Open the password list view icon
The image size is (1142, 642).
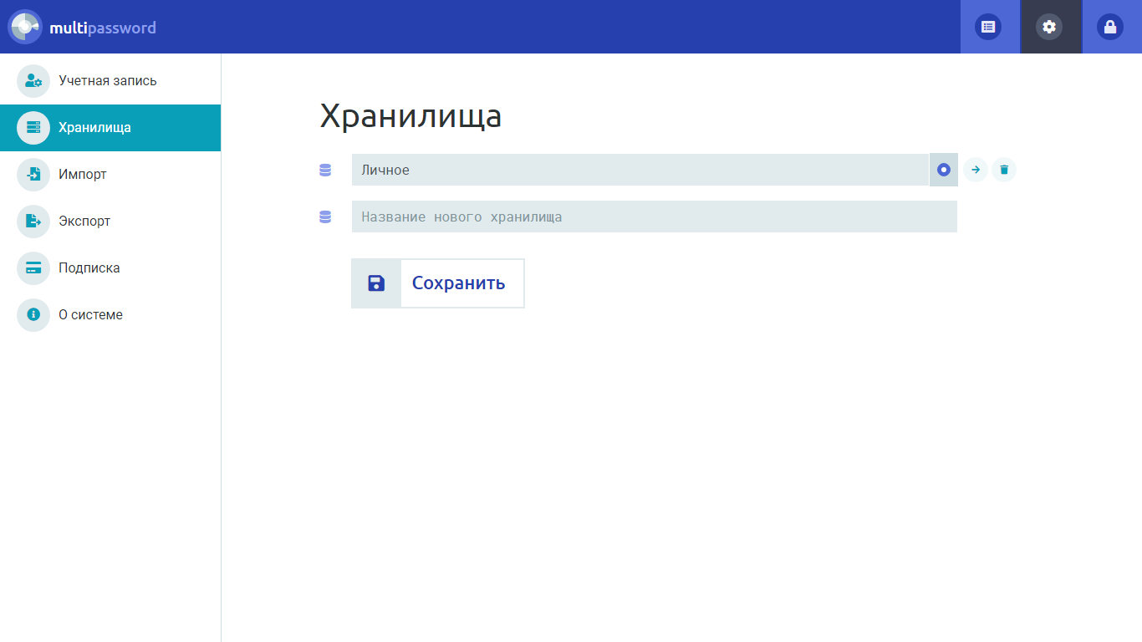click(x=988, y=27)
